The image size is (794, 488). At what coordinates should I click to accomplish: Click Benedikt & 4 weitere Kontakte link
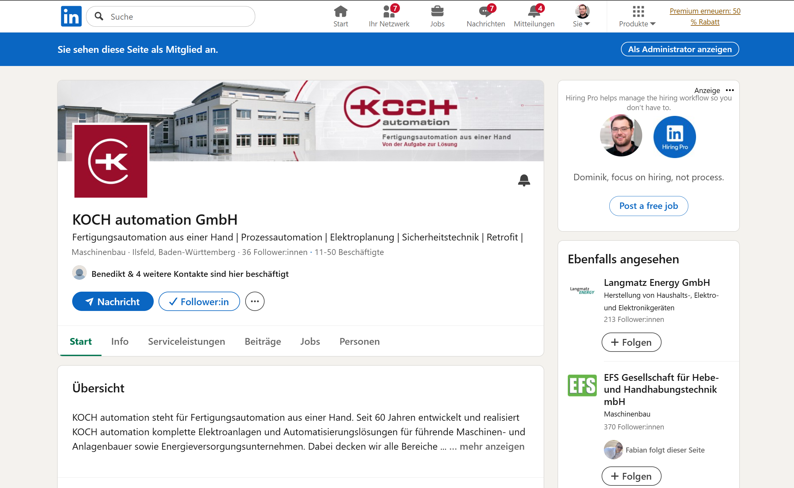click(190, 274)
